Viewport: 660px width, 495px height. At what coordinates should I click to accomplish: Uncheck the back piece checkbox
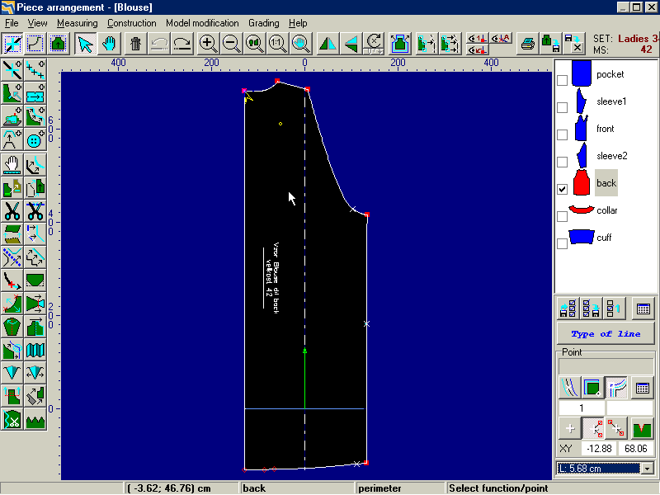[x=562, y=189]
